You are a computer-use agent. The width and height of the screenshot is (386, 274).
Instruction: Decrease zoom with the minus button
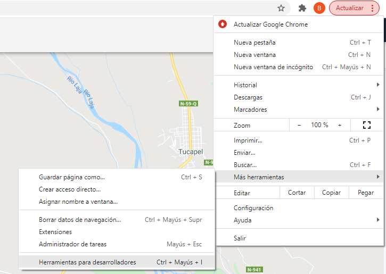coord(299,125)
